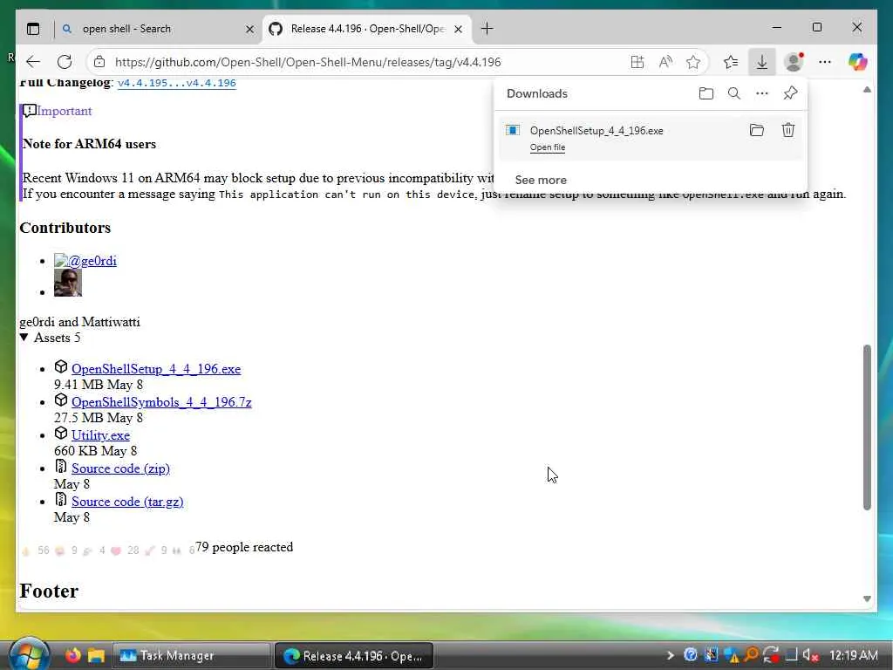This screenshot has width=893, height=670.
Task: Show OpenShellSetup_4_4_196.exe in folder
Action: tap(756, 131)
